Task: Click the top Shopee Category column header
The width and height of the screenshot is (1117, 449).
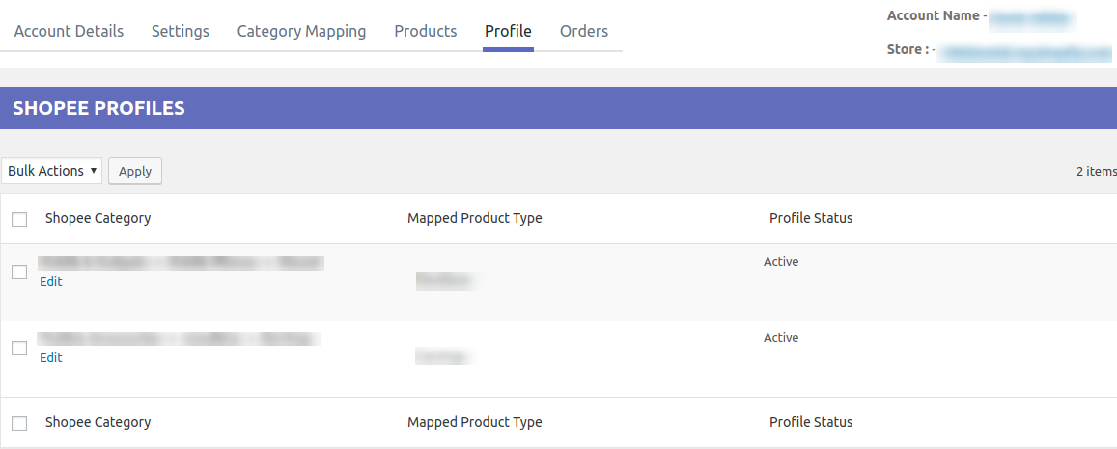Action: 98,218
